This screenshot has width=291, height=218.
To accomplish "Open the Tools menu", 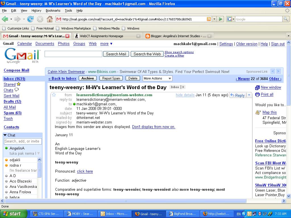I will (68, 11).
